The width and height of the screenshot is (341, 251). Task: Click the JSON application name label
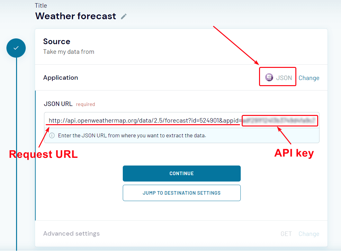[x=284, y=78]
